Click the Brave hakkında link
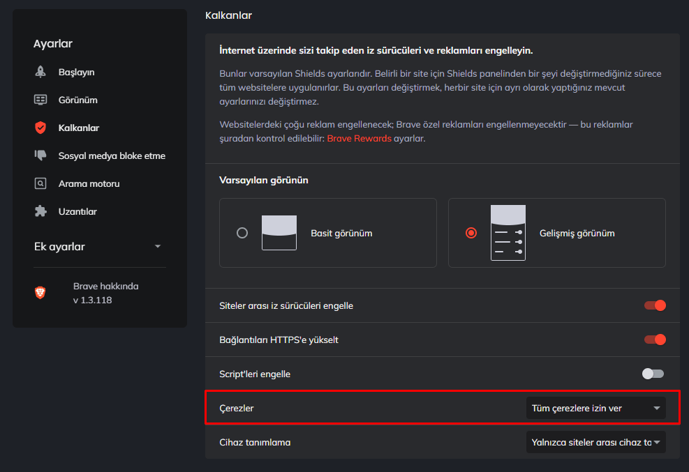This screenshot has height=472, width=689. 106,286
